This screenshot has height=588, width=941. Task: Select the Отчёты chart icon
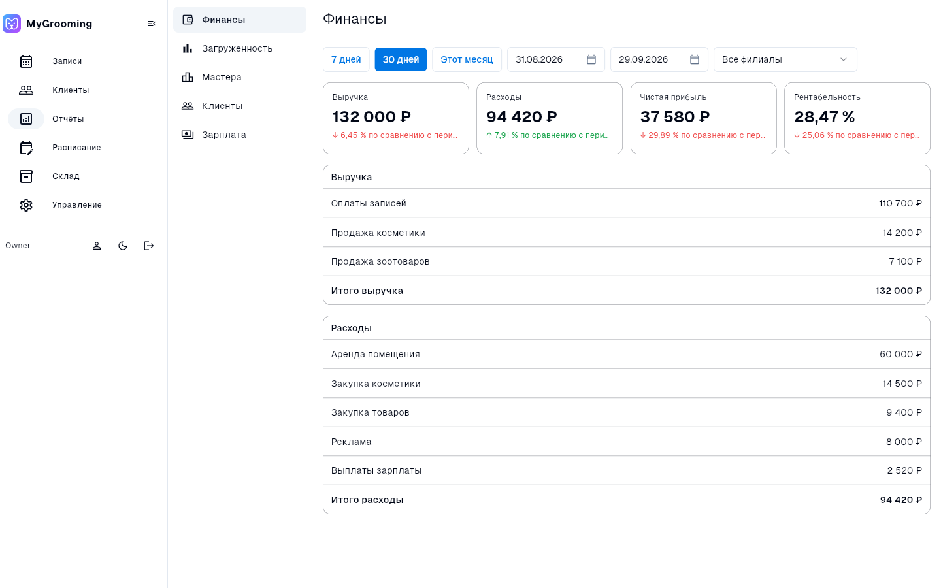(26, 119)
